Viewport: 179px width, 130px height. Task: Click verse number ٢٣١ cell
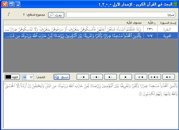[x=151, y=29]
